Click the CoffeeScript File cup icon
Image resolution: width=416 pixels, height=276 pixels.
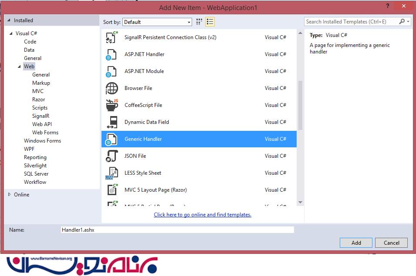point(112,105)
